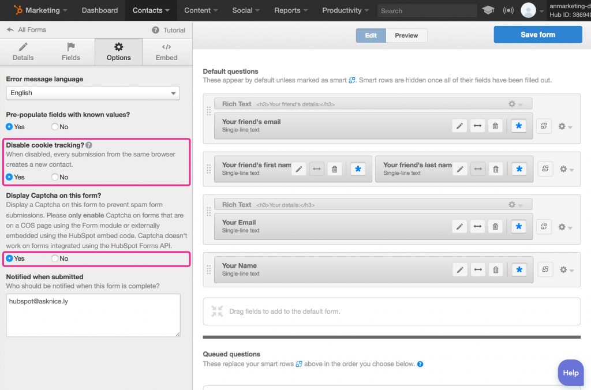Select No for disable cookie tracking

point(55,177)
